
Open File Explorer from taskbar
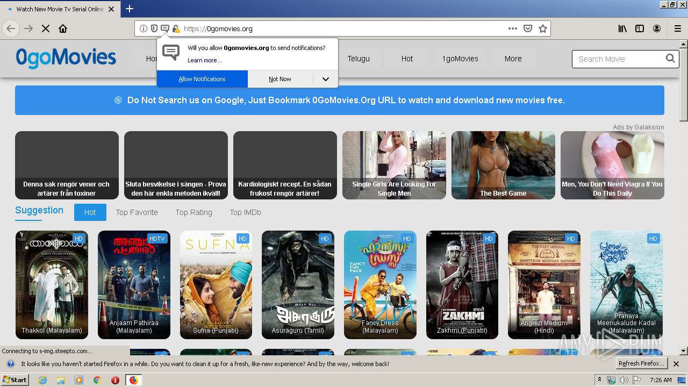coord(61,380)
